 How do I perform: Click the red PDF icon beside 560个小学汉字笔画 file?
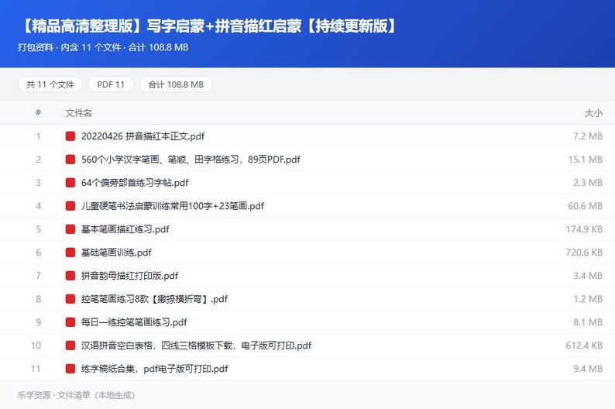(70, 160)
